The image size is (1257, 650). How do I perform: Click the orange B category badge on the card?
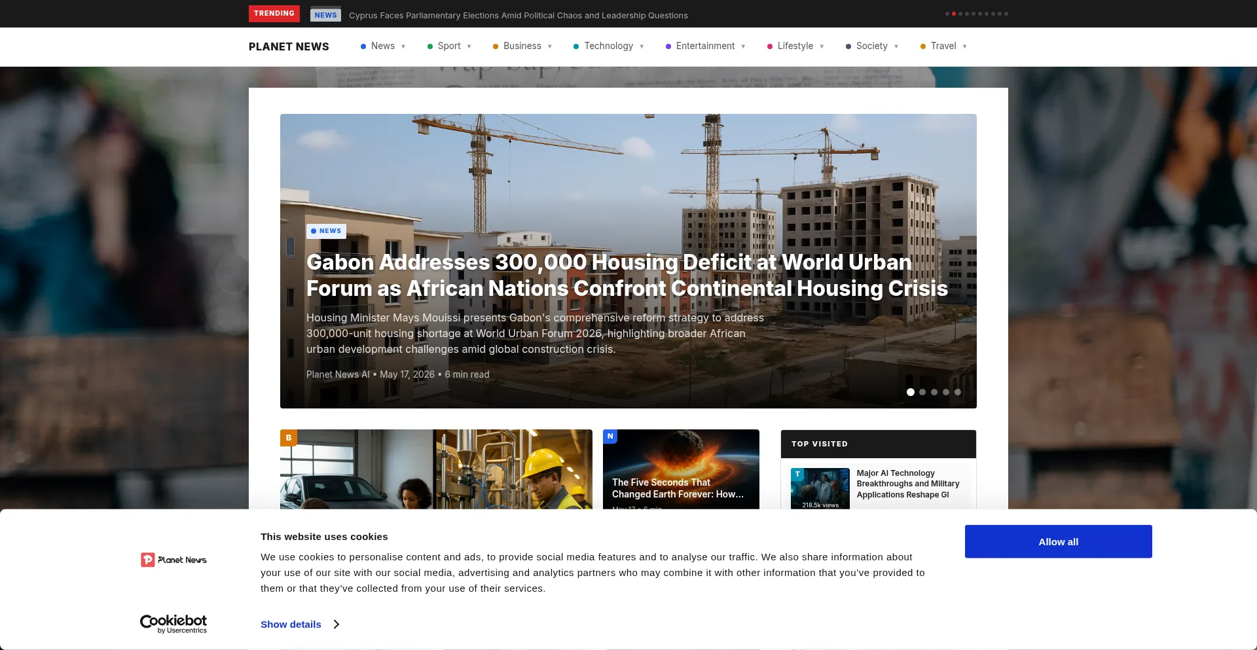tap(289, 438)
